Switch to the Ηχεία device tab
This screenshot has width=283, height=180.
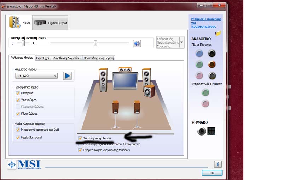click(x=19, y=22)
